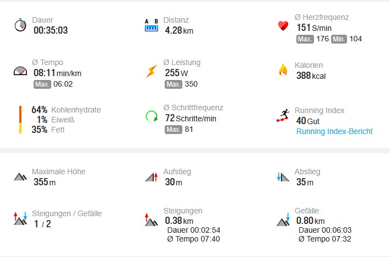Click the Steigungen / Gefälle mountain icon
The image size is (390, 257).
pos(20,218)
